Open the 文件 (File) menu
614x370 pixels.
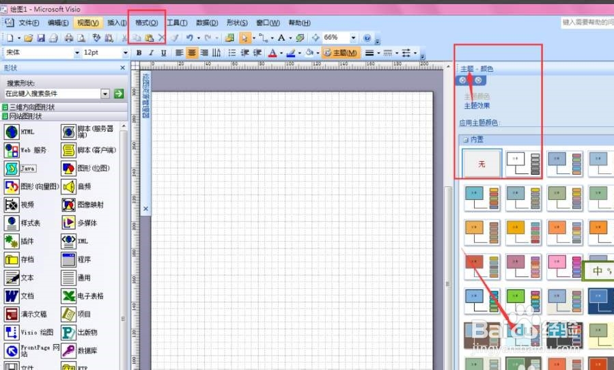29,23
